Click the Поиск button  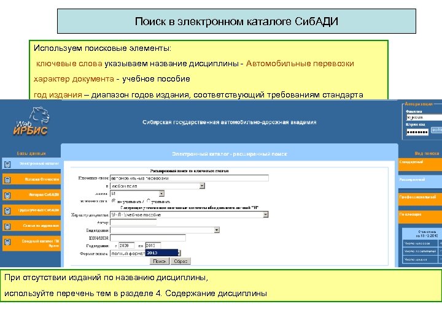(160, 261)
